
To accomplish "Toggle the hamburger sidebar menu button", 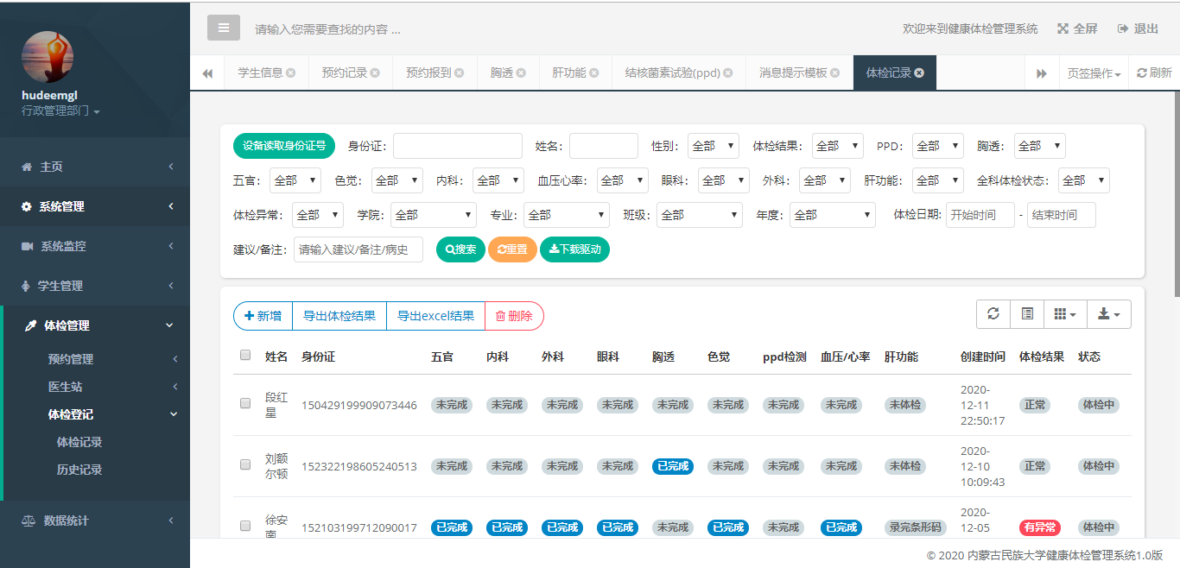I will click(x=224, y=28).
